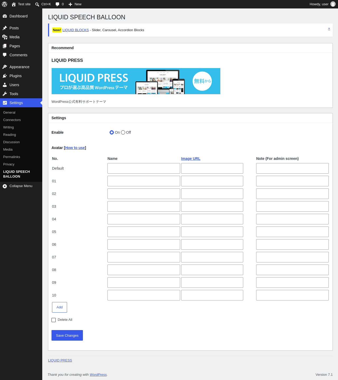Open the Permalinks settings submenu
The width and height of the screenshot is (338, 380).
click(x=12, y=157)
